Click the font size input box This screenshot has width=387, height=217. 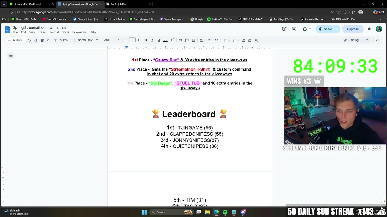pyautogui.click(x=132, y=40)
